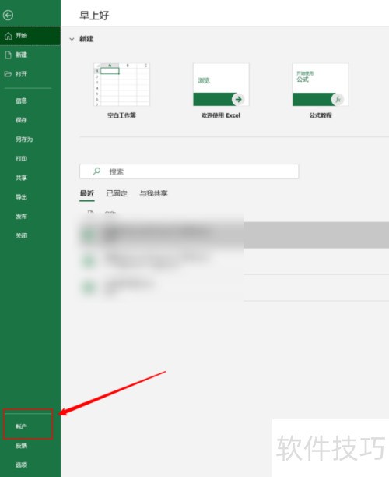This screenshot has width=389, height=477.
Task: Click 关闭 to close the workbook
Action: coord(21,235)
